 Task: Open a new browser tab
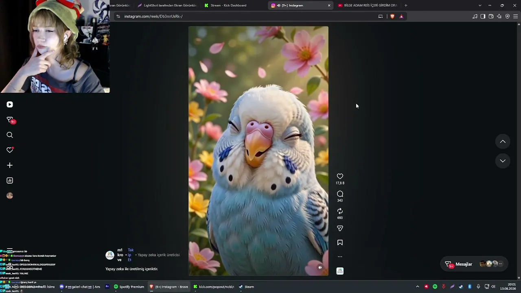point(406,5)
